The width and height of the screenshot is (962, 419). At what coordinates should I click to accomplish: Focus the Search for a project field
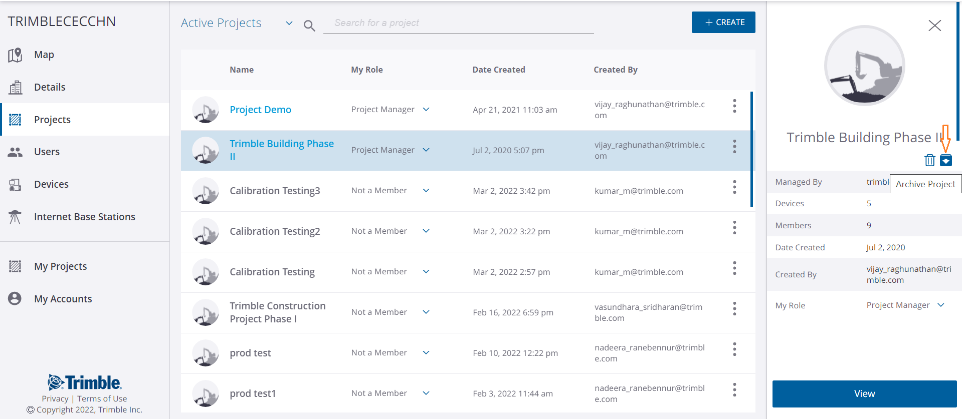tap(458, 23)
